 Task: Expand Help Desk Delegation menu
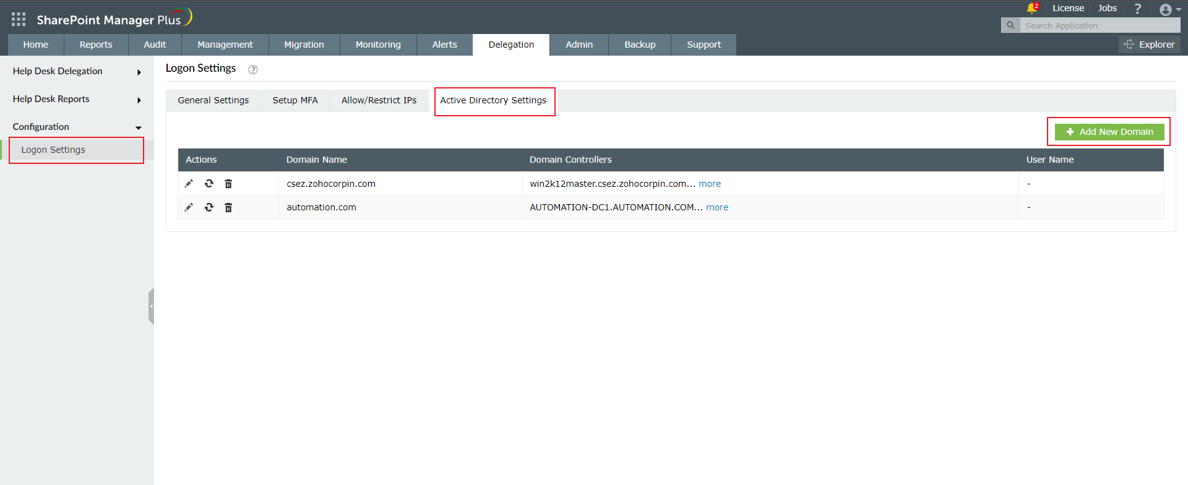(77, 71)
